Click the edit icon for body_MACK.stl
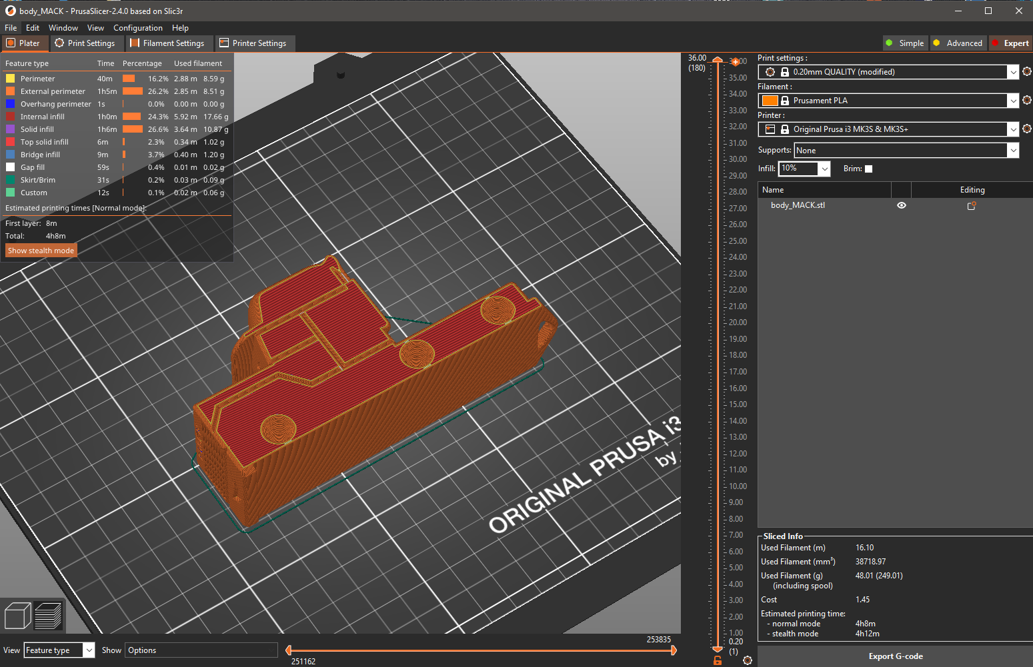The image size is (1033, 667). [972, 206]
